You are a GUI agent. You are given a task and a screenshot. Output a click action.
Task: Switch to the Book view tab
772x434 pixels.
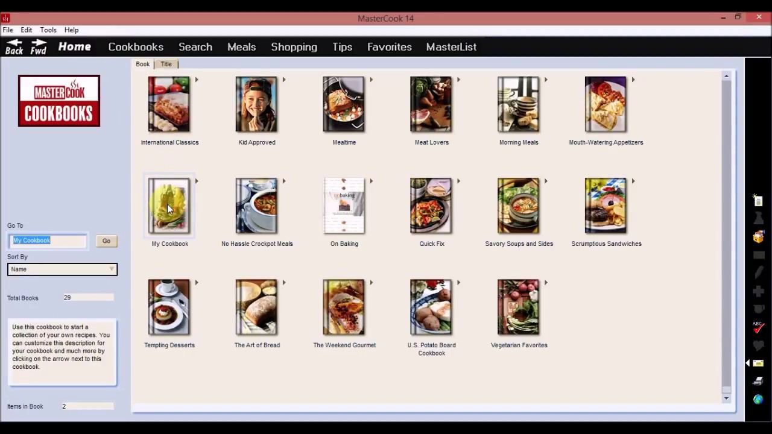click(x=142, y=64)
